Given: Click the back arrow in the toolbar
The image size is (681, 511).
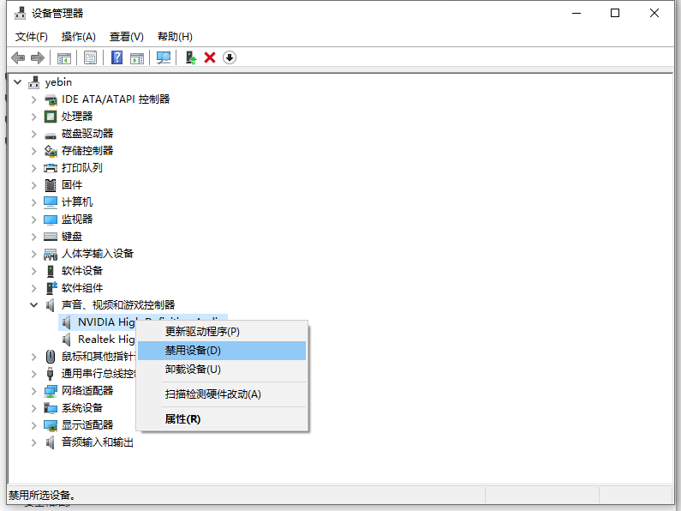Looking at the screenshot, I should (x=18, y=57).
